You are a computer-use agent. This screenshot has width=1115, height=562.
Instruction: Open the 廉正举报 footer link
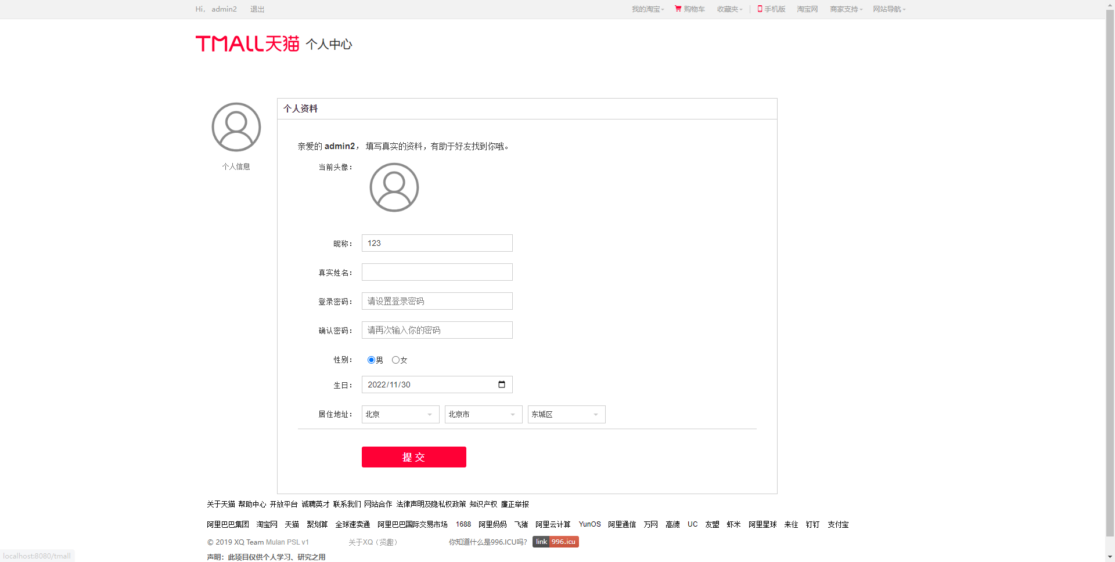tap(515, 505)
